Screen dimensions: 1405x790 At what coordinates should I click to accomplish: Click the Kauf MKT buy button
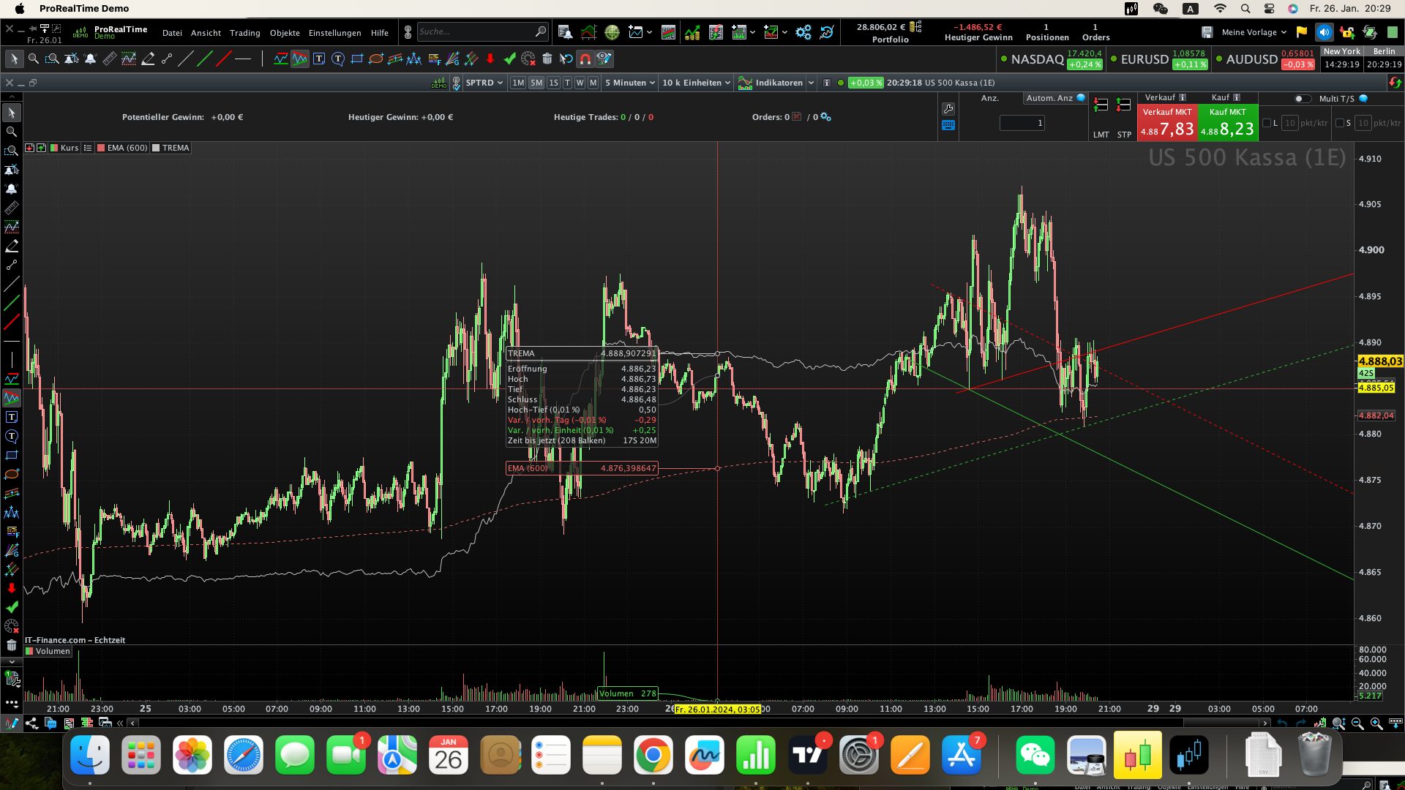tap(1227, 122)
